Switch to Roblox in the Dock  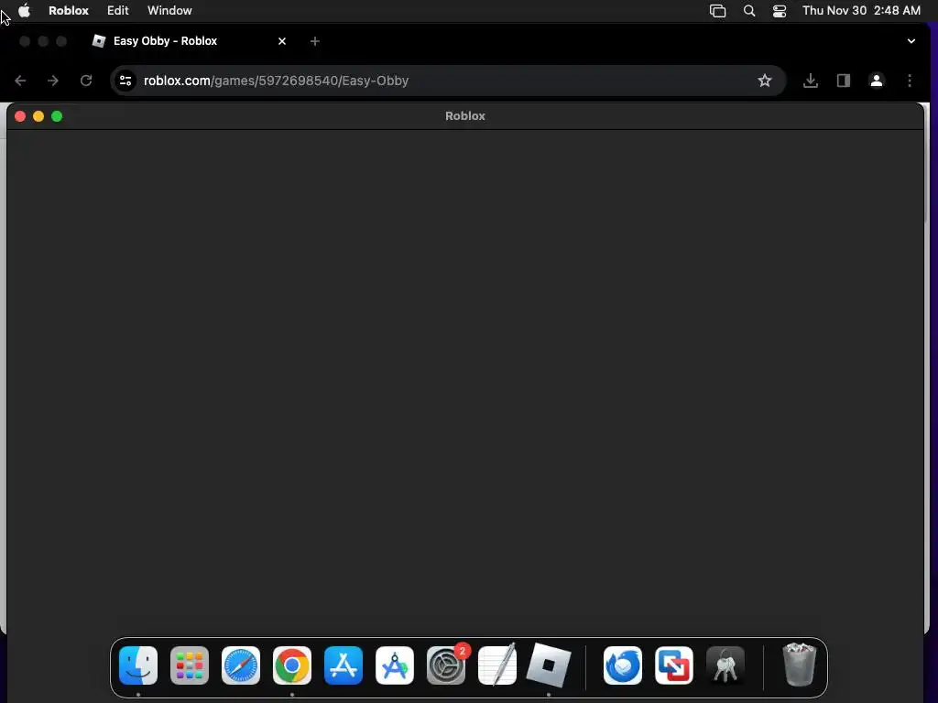click(549, 665)
